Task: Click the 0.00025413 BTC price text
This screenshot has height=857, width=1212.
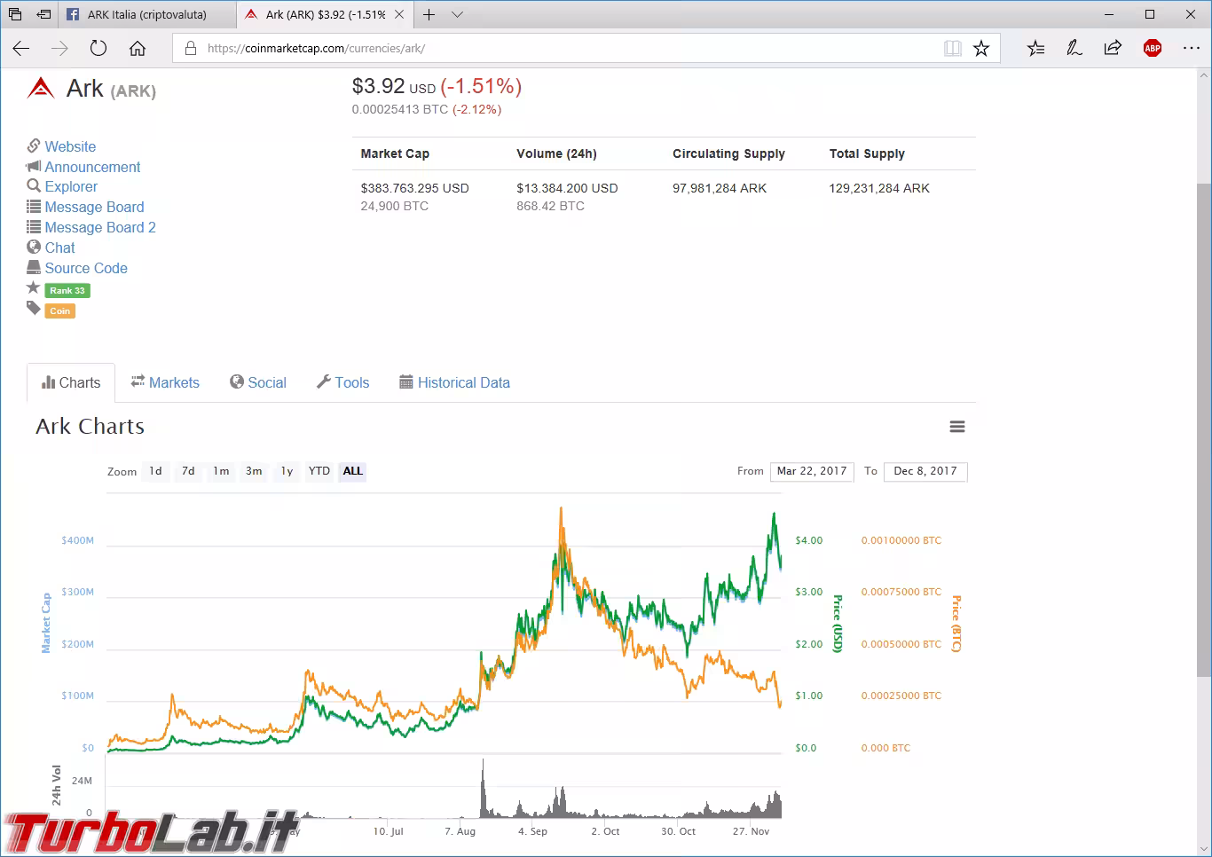Action: pos(400,109)
